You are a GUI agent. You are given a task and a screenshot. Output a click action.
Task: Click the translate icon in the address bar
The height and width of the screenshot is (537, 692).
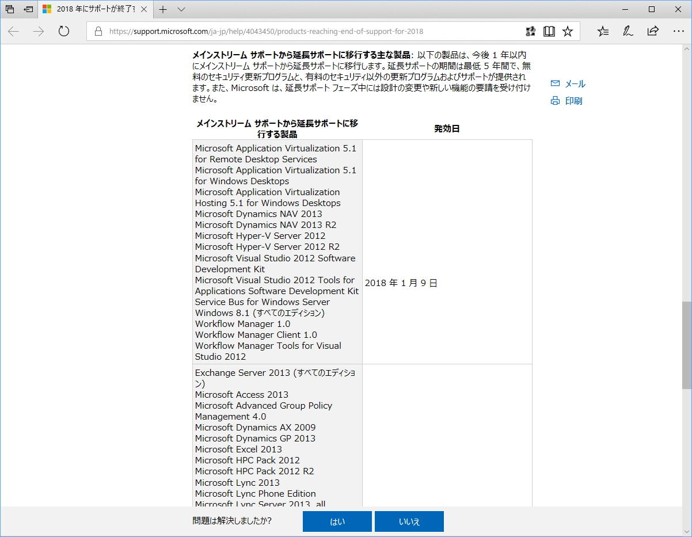coord(531,31)
